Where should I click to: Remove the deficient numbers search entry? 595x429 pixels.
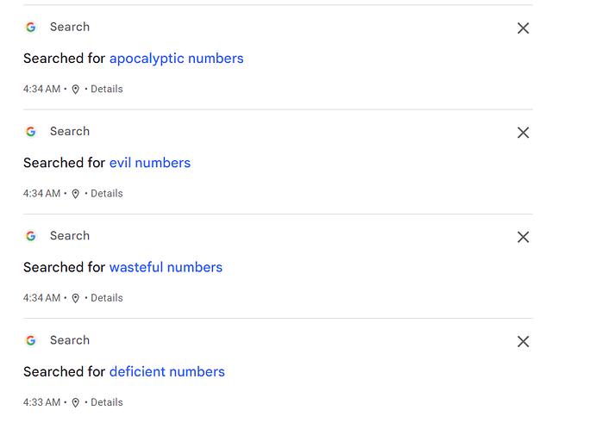pos(523,341)
